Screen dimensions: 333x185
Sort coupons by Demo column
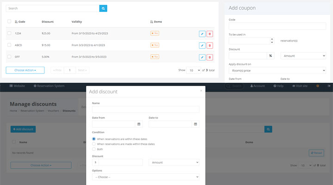(156, 22)
